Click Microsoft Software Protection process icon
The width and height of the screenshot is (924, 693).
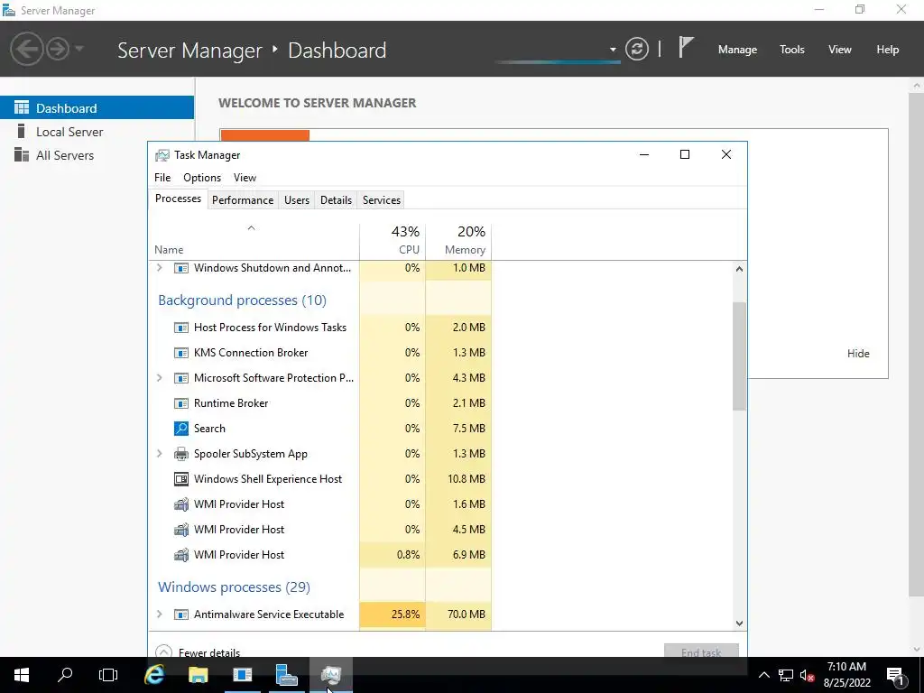[x=180, y=378]
